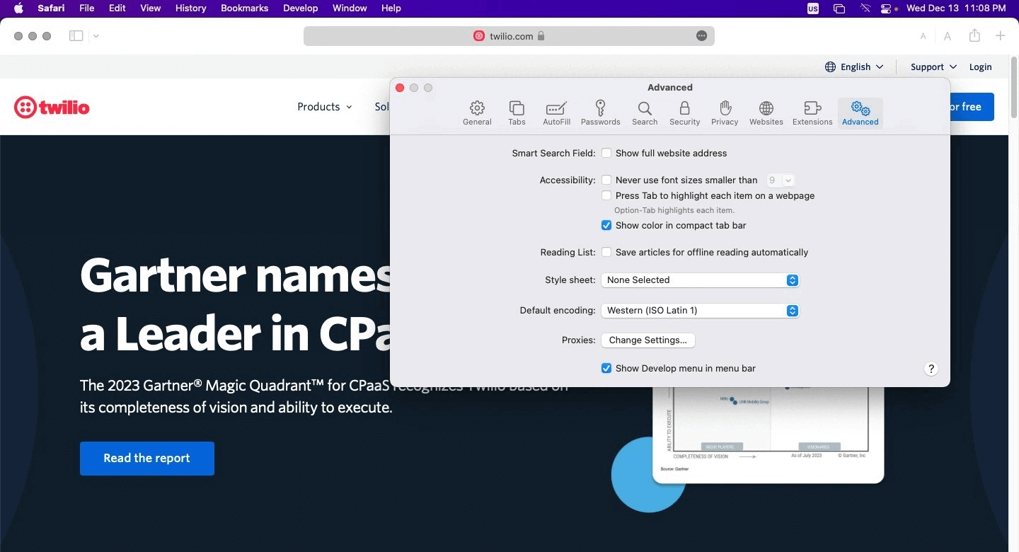Open the Extensions preferences pane

[x=812, y=113]
